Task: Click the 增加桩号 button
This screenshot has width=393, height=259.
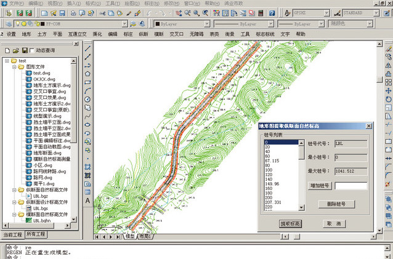Action: (320, 186)
